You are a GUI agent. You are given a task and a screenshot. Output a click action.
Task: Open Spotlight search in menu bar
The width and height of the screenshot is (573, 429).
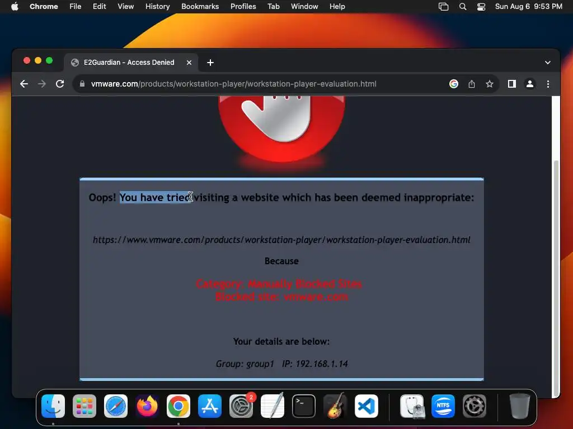click(463, 7)
